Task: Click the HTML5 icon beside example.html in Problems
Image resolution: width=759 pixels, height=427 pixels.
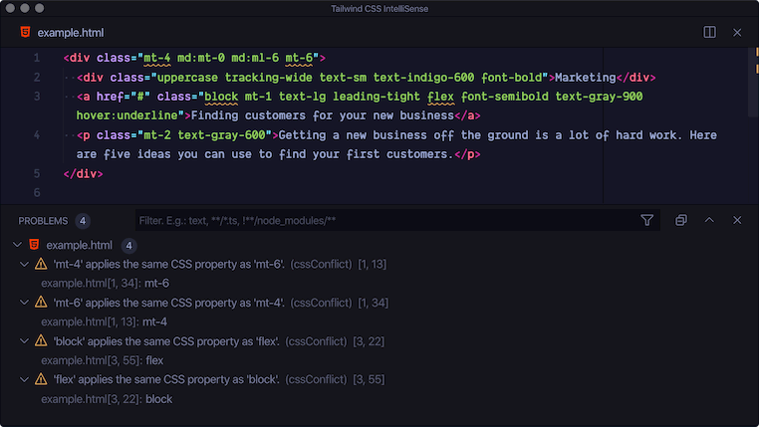Action: pyautogui.click(x=34, y=244)
